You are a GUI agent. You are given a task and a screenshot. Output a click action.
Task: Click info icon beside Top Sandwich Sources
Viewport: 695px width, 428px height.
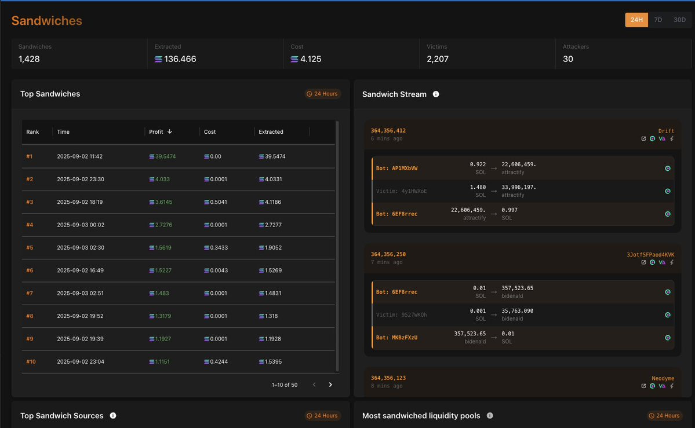(113, 416)
